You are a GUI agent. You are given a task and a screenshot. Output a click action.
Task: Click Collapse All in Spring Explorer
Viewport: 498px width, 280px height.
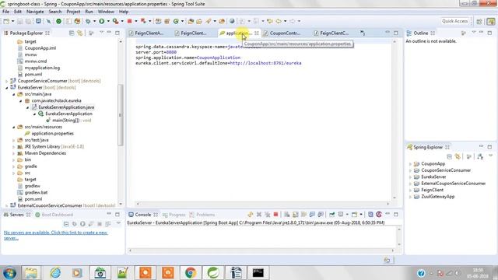[x=450, y=156]
